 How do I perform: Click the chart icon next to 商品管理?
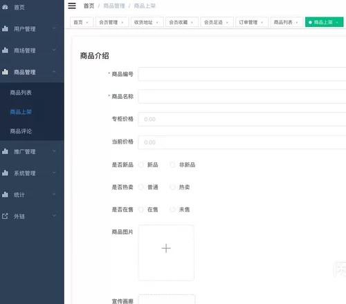[x=5, y=72]
